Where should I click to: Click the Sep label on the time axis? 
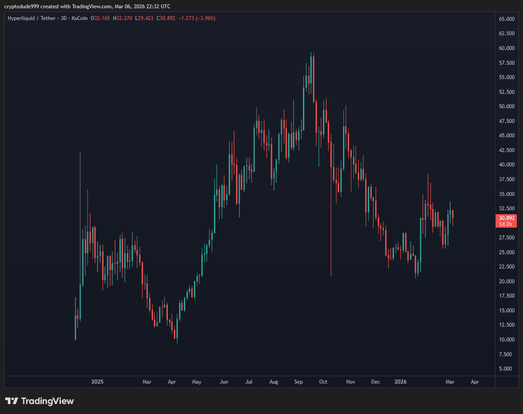coord(299,382)
